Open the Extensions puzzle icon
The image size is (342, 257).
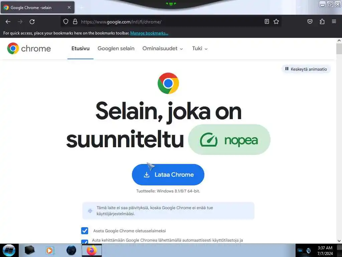click(322, 21)
